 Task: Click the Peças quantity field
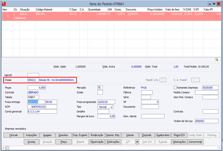click(37, 88)
